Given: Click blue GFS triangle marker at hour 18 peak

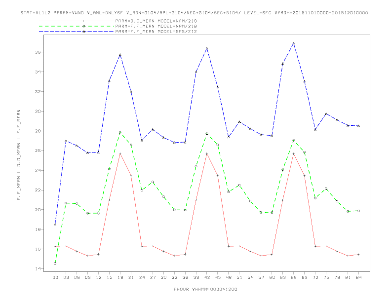Looking at the screenshot, I should [120, 55].
